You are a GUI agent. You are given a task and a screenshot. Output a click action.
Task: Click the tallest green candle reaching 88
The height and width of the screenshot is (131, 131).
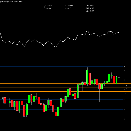(87, 77)
